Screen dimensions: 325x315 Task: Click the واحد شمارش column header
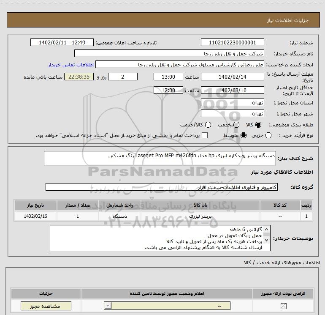[x=120, y=205]
